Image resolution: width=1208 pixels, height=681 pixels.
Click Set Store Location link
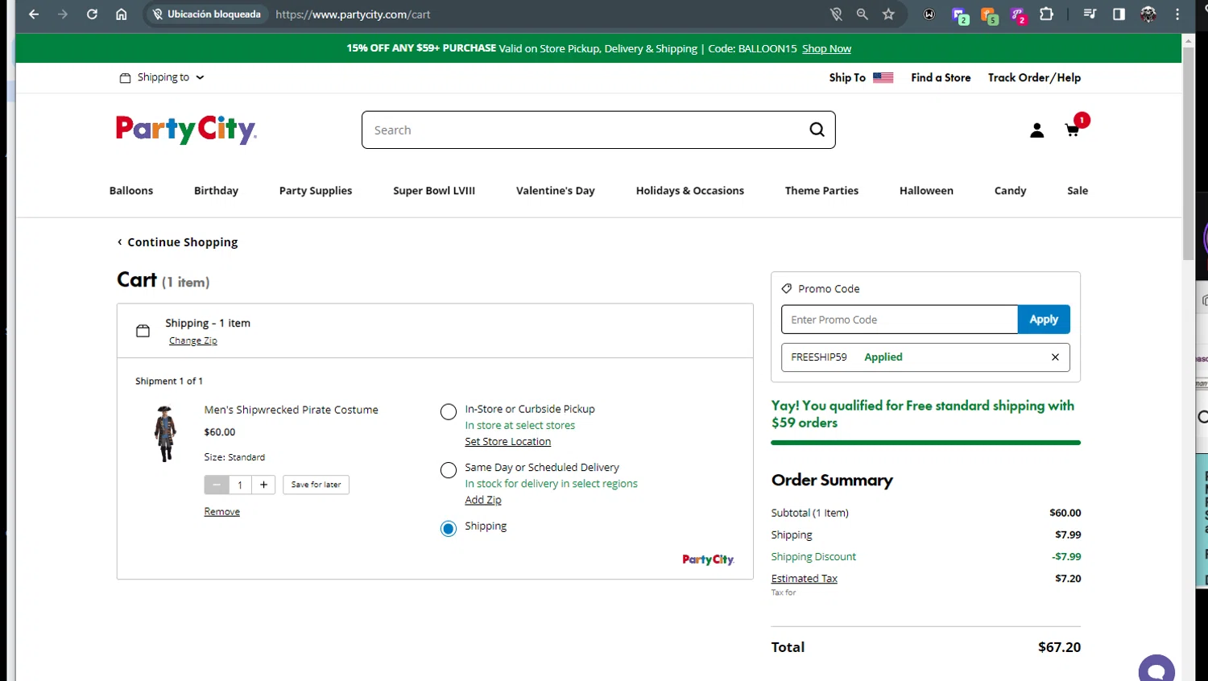click(x=508, y=442)
